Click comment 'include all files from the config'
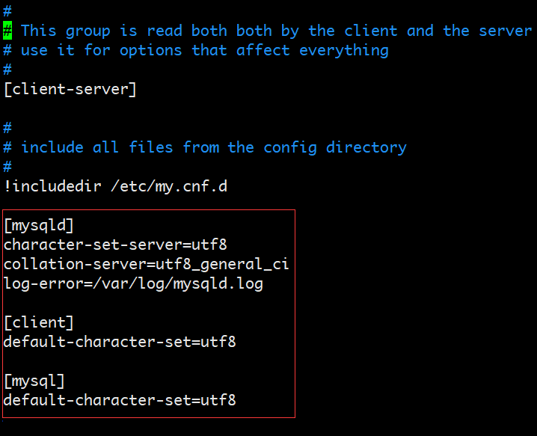The width and height of the screenshot is (537, 436). point(169,147)
